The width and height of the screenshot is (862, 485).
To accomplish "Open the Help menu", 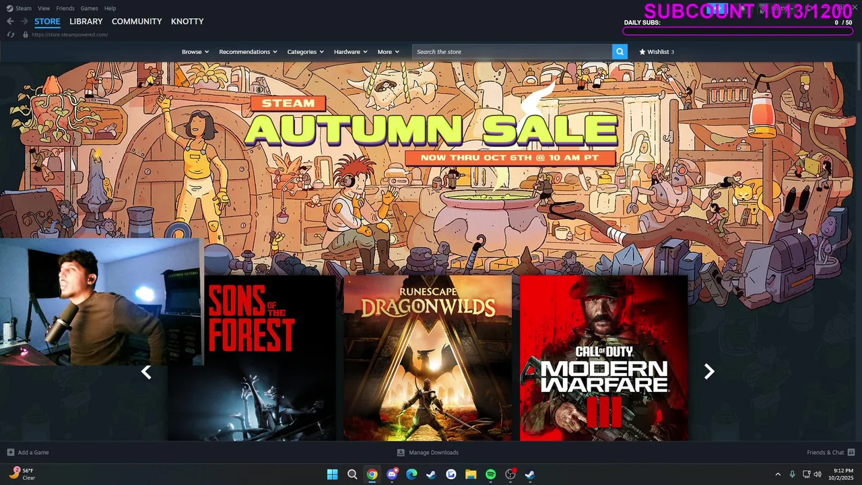I will click(110, 8).
